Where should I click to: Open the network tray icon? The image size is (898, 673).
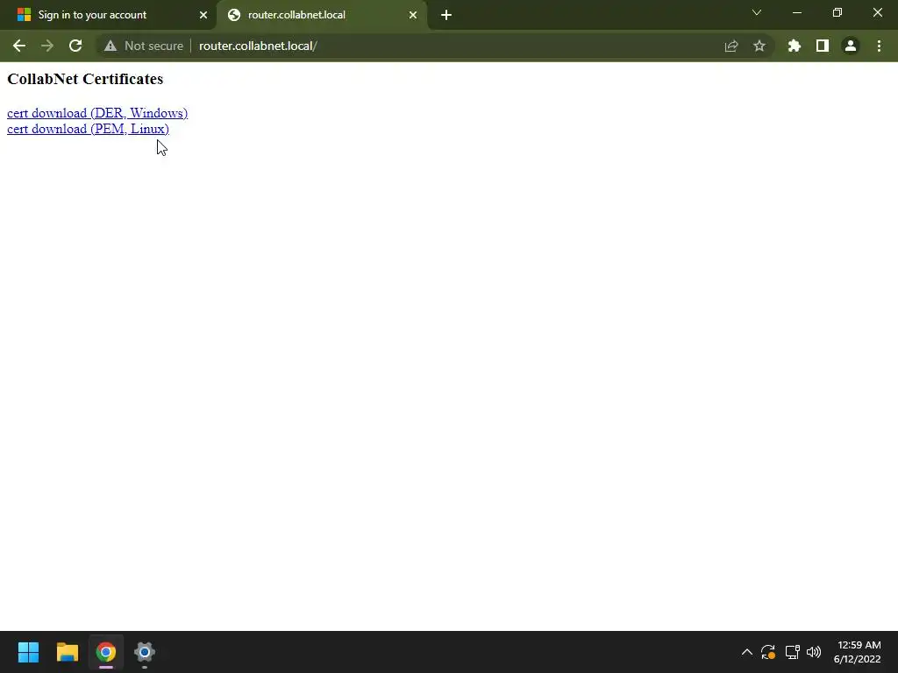tap(792, 652)
